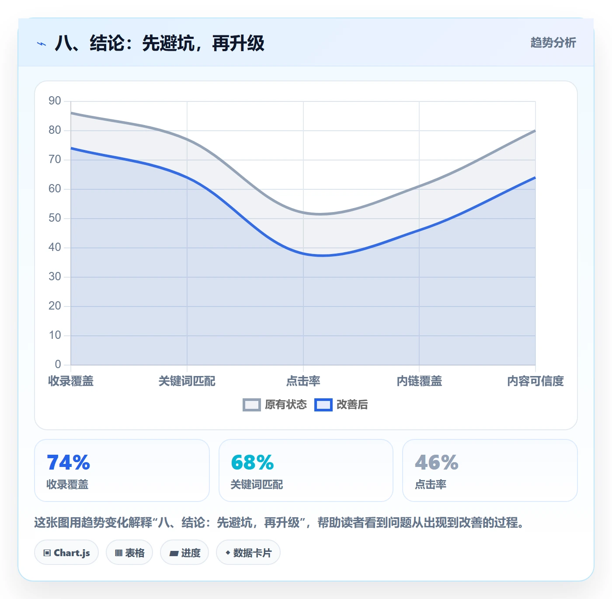Click the 90 y-axis value
This screenshot has width=612, height=599.
click(55, 101)
